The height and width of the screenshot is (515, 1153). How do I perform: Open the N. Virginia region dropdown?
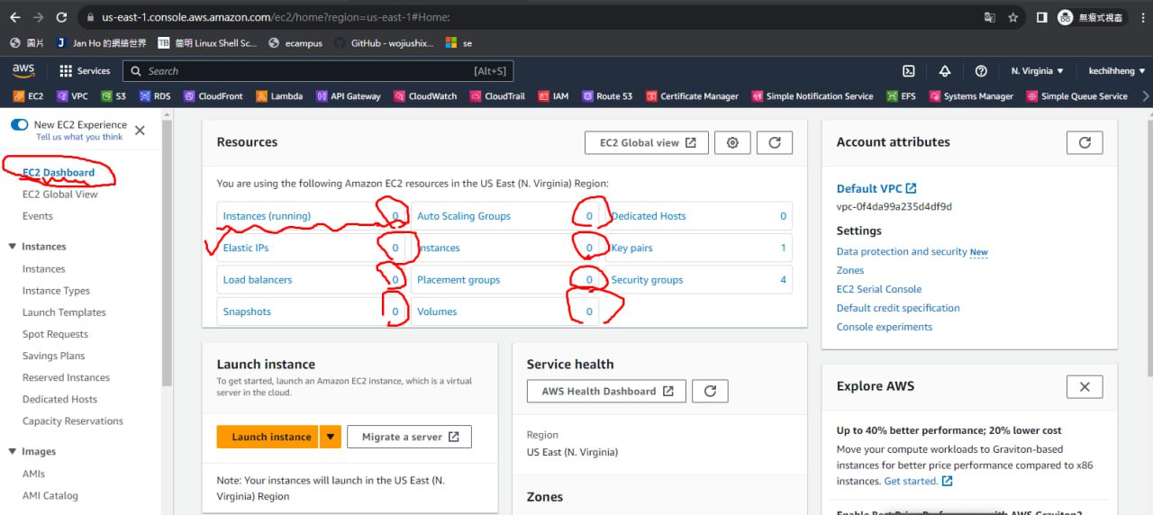(1037, 71)
